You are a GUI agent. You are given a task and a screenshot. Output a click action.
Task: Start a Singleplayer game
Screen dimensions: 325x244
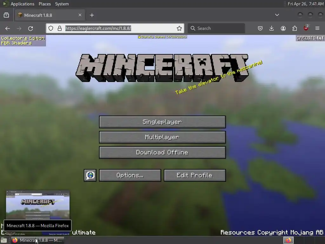[x=162, y=122]
